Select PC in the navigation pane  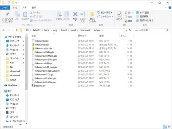coord(8,91)
